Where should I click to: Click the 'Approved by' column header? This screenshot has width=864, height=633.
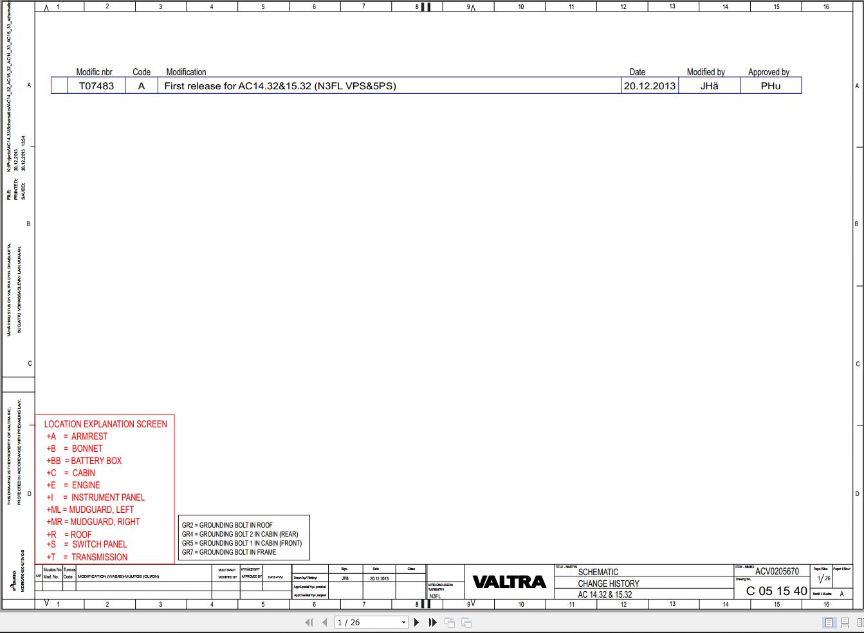coord(769,72)
